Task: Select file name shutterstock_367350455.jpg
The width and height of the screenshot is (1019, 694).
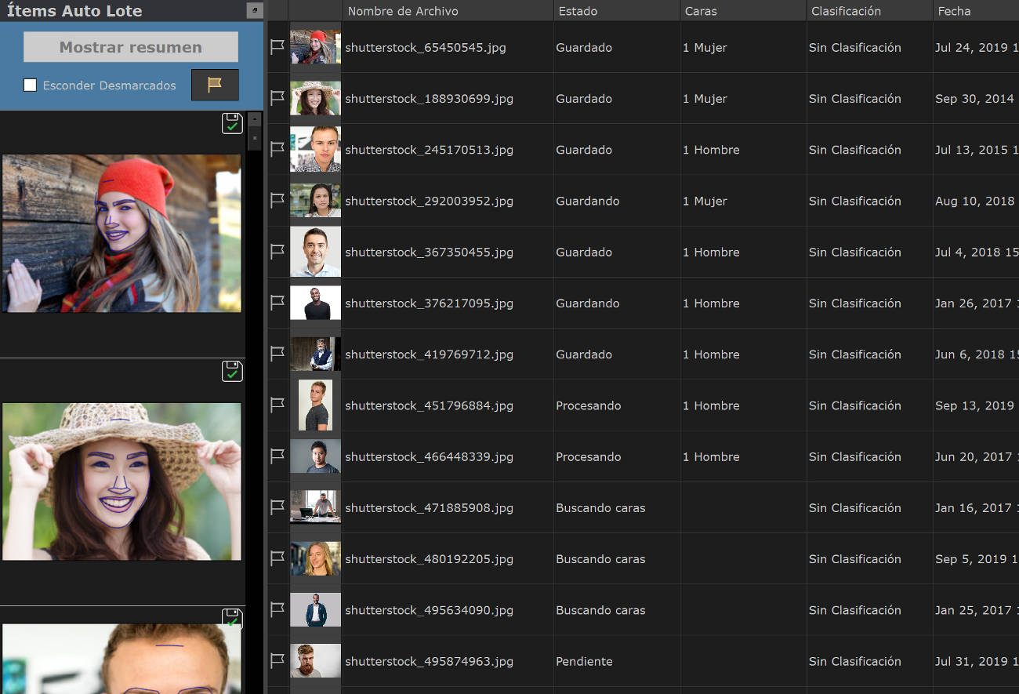Action: tap(430, 252)
